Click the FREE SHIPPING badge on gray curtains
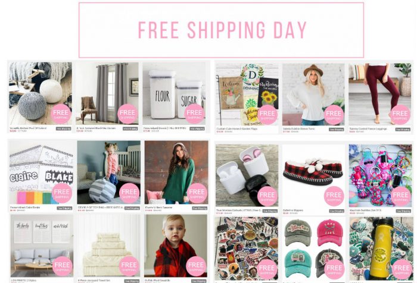The image size is (417, 283). [127, 114]
